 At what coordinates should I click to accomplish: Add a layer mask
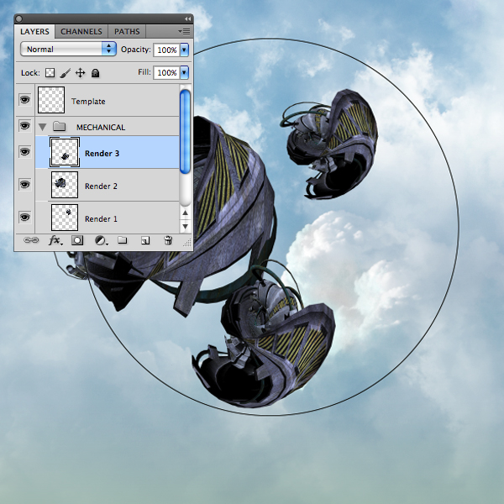pos(77,240)
